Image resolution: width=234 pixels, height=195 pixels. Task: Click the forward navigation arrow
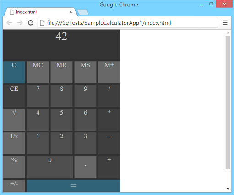tap(20, 23)
